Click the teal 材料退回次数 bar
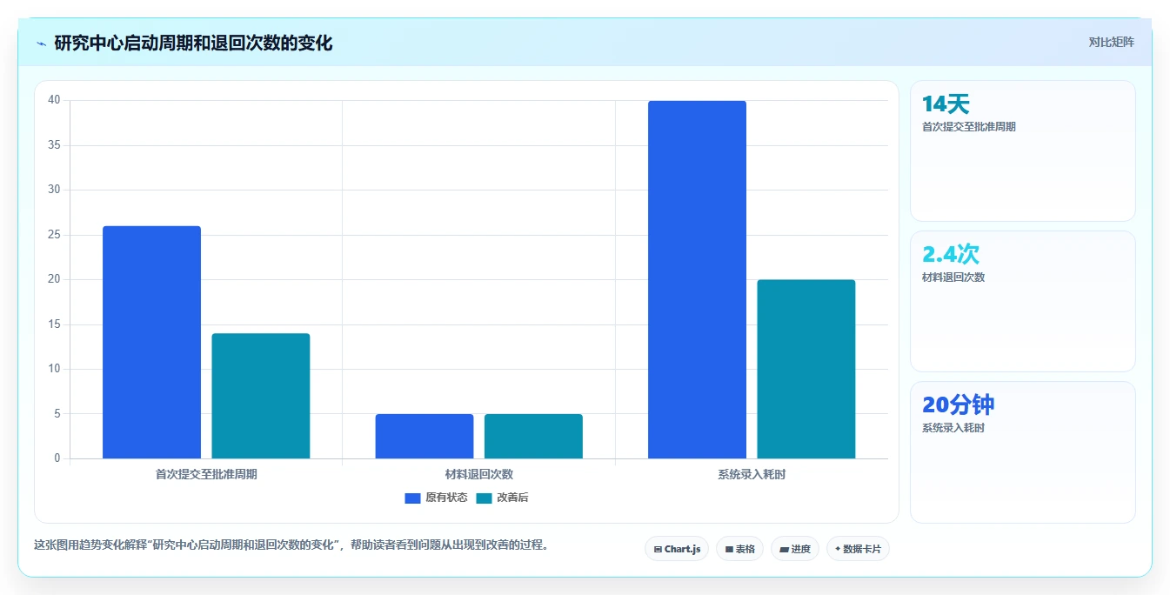The image size is (1170, 595). 533,436
